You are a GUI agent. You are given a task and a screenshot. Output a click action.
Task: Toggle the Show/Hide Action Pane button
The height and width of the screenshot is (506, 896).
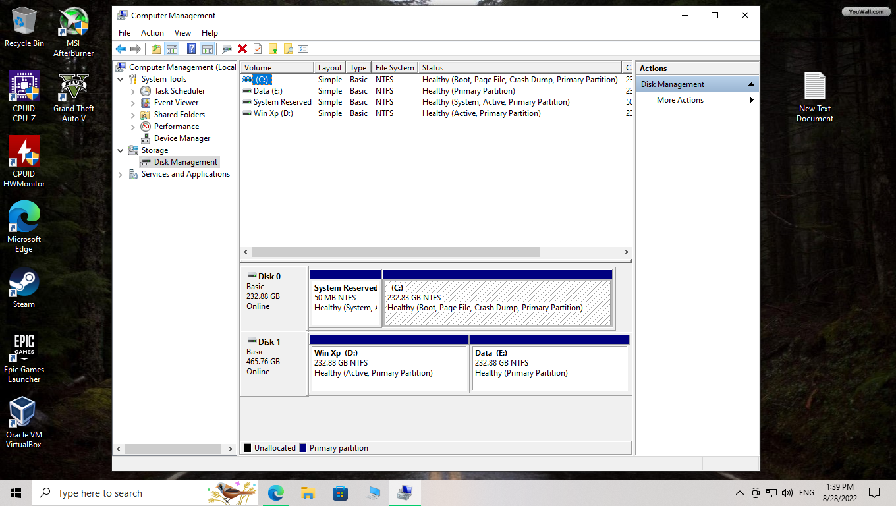(207, 49)
